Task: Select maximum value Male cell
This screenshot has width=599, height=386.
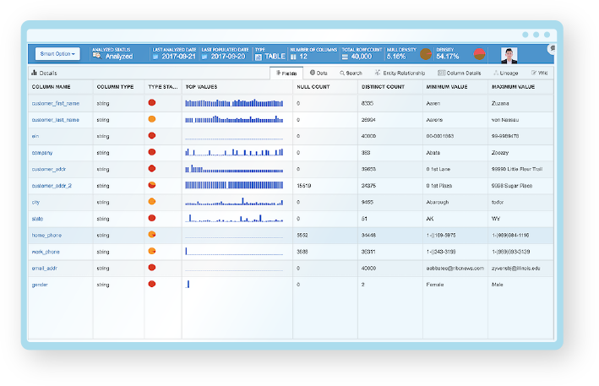Action: pyautogui.click(x=498, y=285)
